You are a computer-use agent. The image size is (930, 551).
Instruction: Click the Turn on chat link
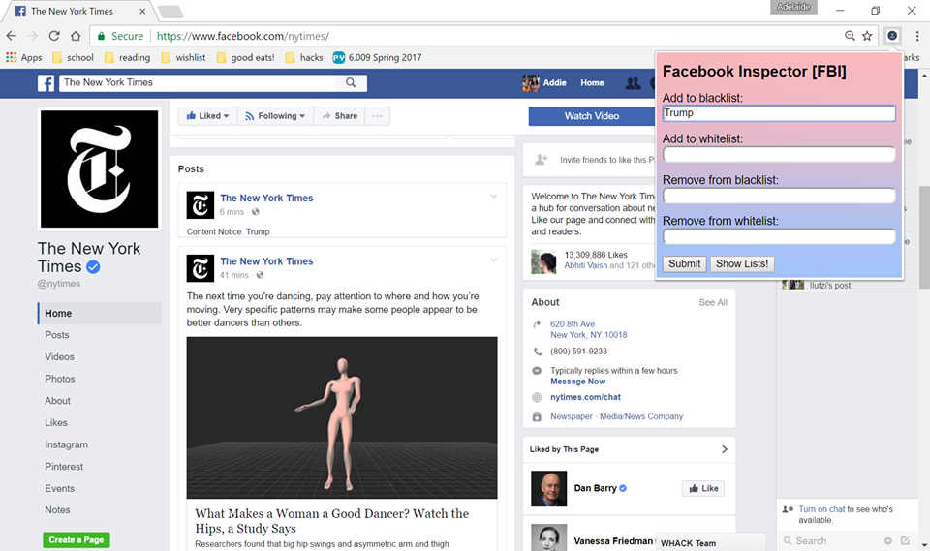[821, 509]
